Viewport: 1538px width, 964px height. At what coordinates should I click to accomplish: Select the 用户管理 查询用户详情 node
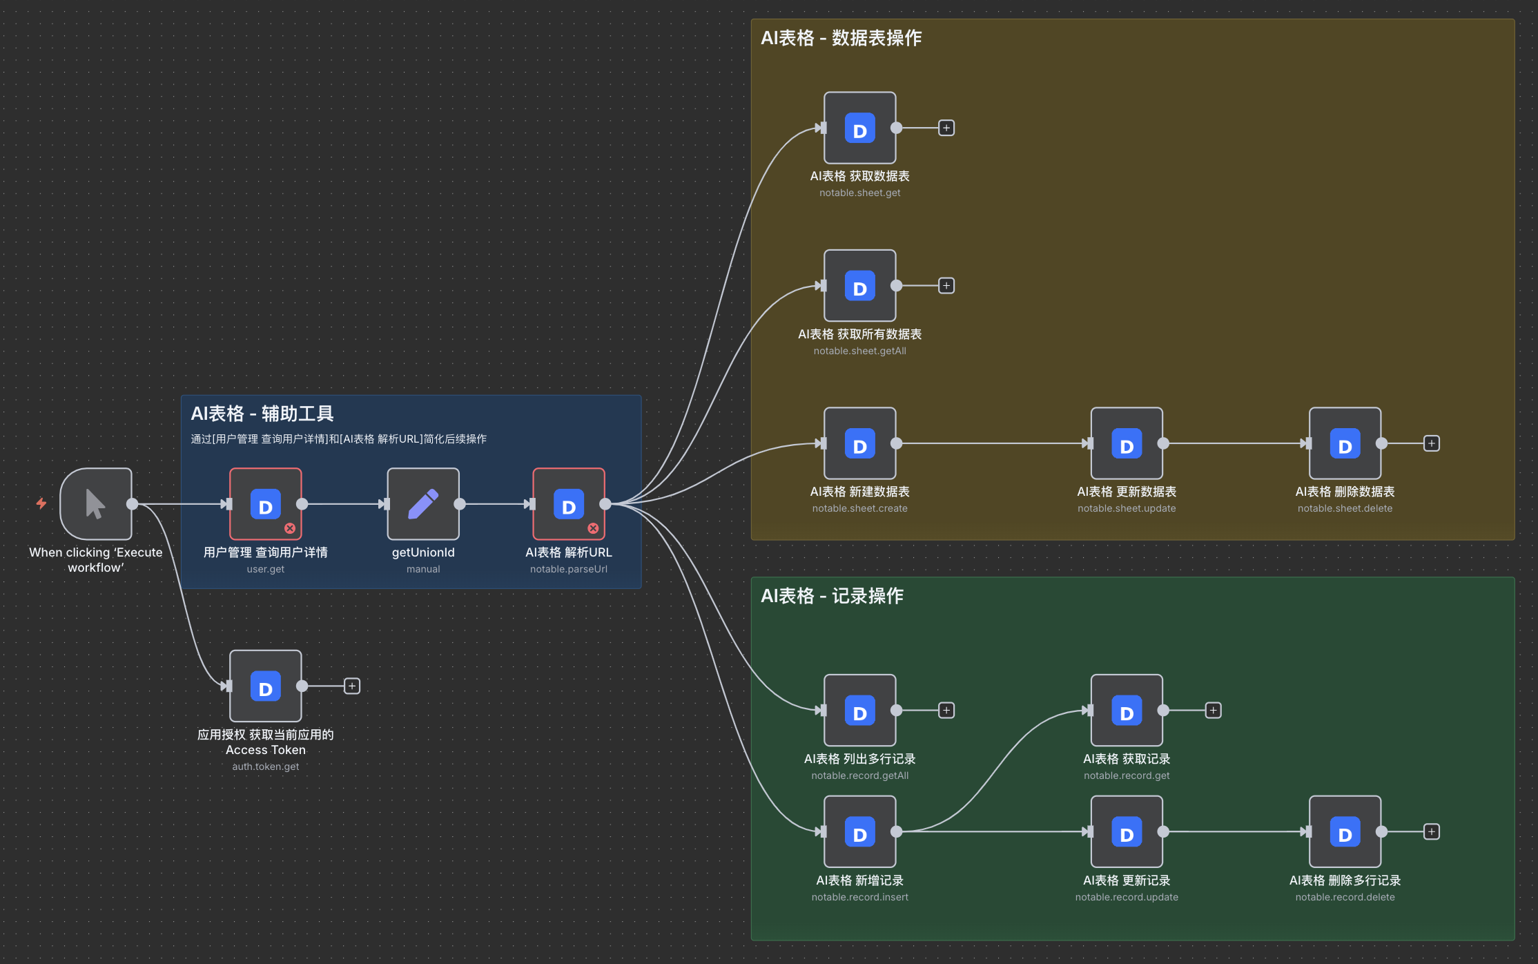click(x=265, y=505)
